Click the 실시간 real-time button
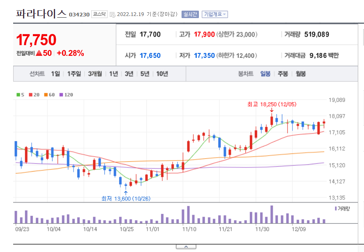Image resolution: width=364 pixels, height=252 pixels. [x=190, y=14]
